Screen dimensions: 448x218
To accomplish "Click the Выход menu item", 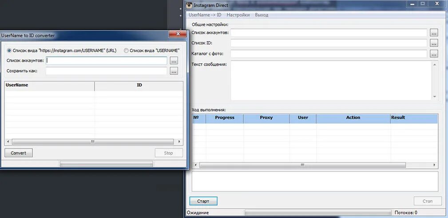I will (x=262, y=15).
